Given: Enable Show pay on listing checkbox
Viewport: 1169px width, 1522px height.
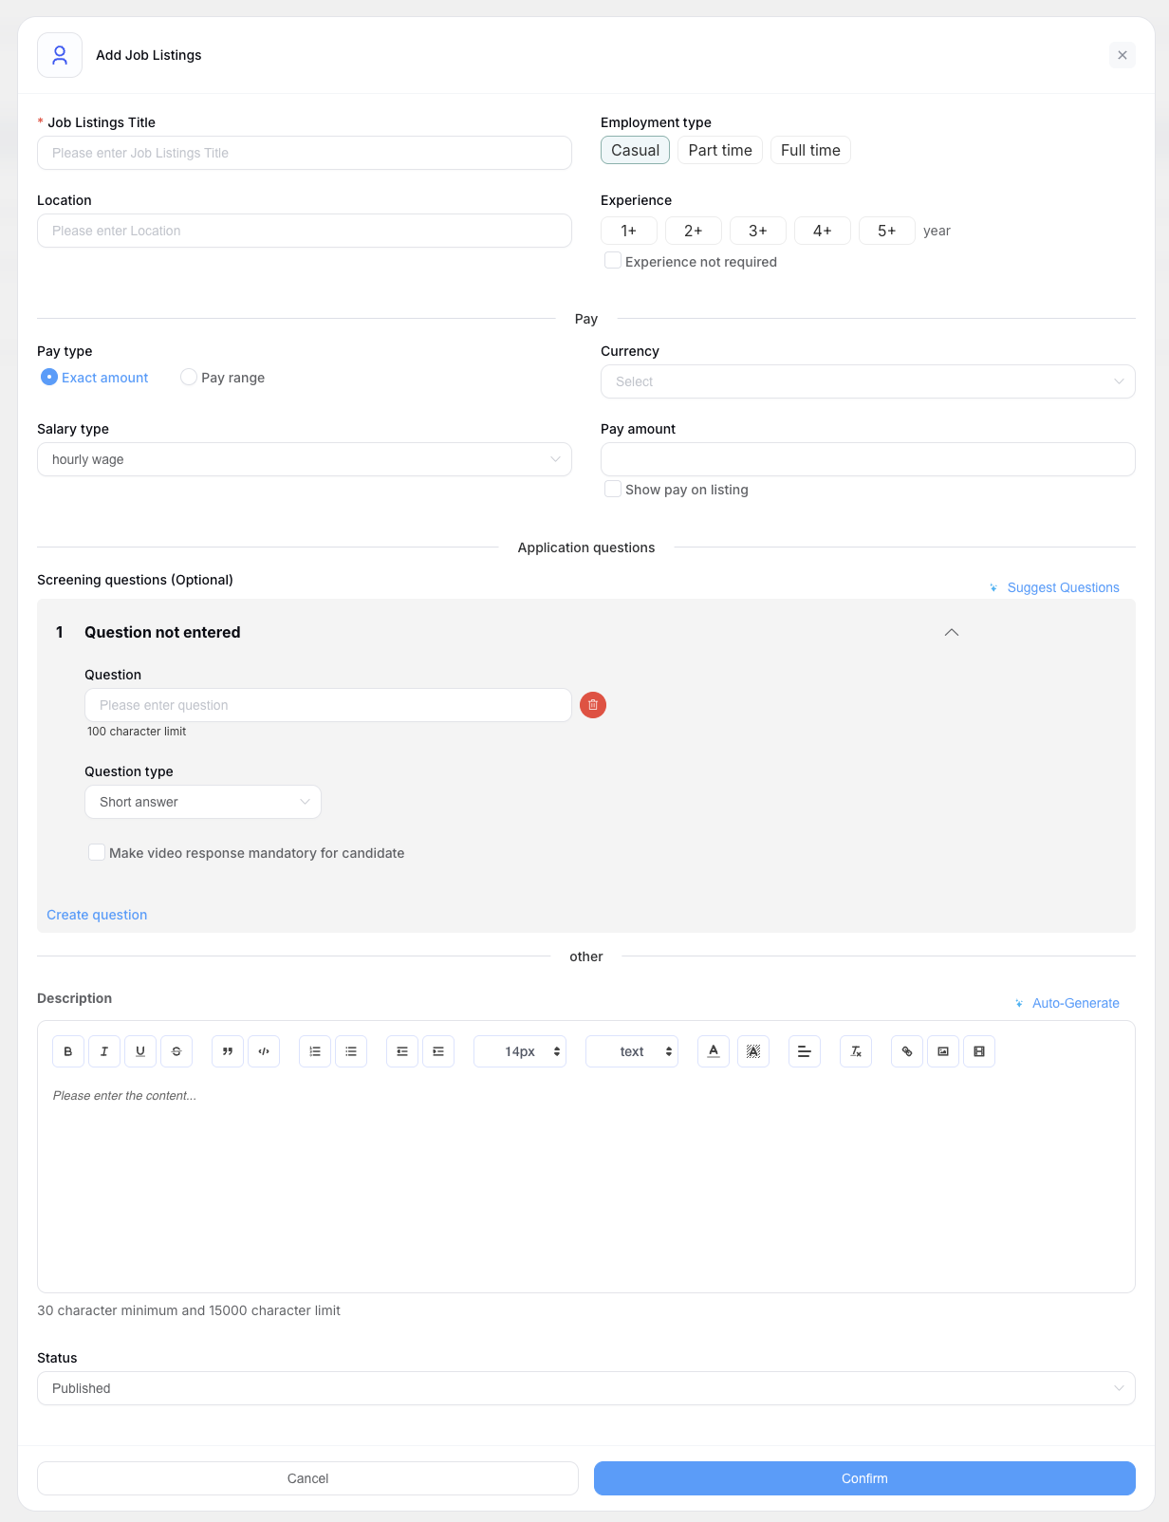Looking at the screenshot, I should click(x=613, y=489).
